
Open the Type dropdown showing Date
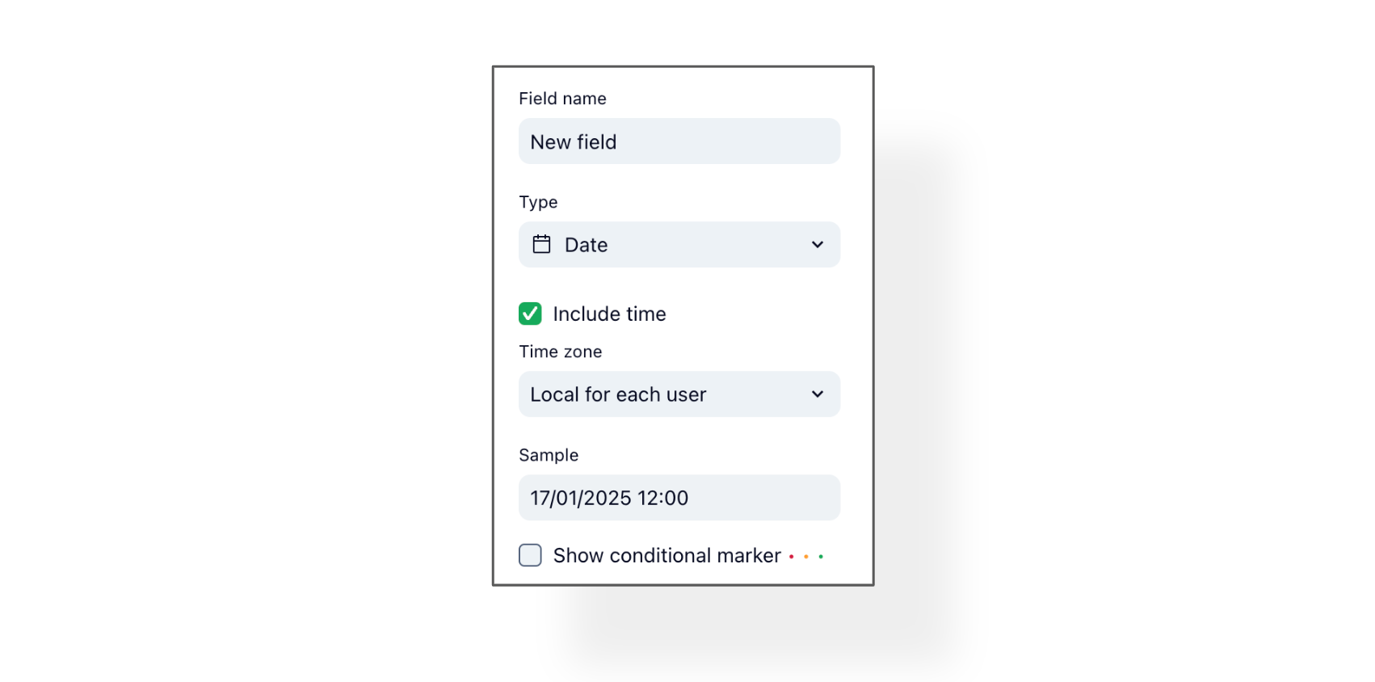pos(679,244)
